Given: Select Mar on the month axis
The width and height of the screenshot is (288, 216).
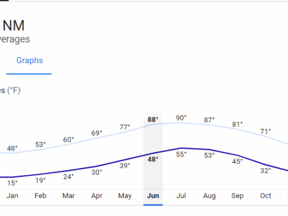Looking at the screenshot, I should (68, 196).
